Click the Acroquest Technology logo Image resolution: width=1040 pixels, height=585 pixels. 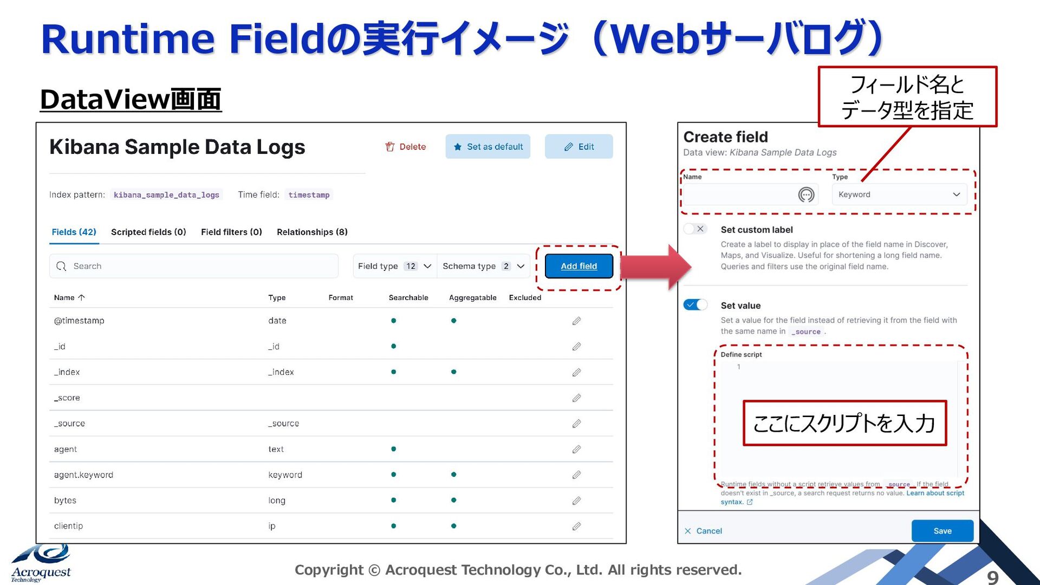pyautogui.click(x=41, y=564)
